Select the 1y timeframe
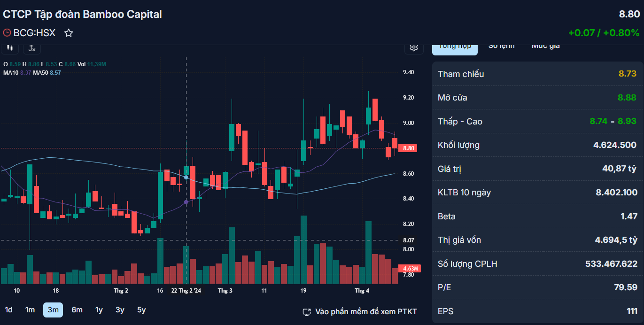This screenshot has height=325, width=644. pyautogui.click(x=99, y=310)
